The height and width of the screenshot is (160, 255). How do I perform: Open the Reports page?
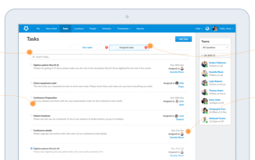tap(140, 29)
